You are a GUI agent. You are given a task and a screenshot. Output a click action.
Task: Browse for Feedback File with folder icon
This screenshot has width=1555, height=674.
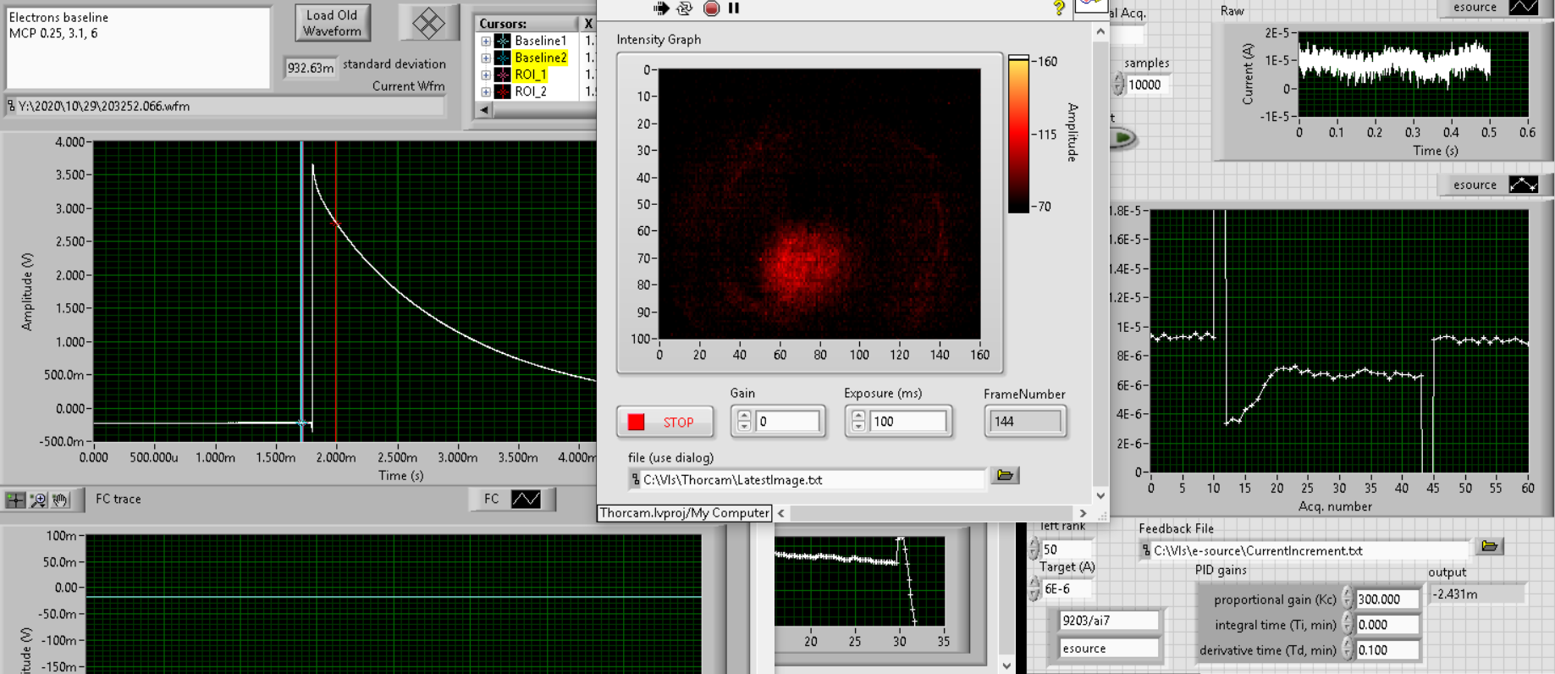pyautogui.click(x=1489, y=546)
